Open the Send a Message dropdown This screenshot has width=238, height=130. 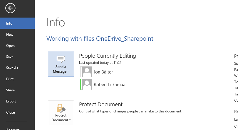click(61, 64)
